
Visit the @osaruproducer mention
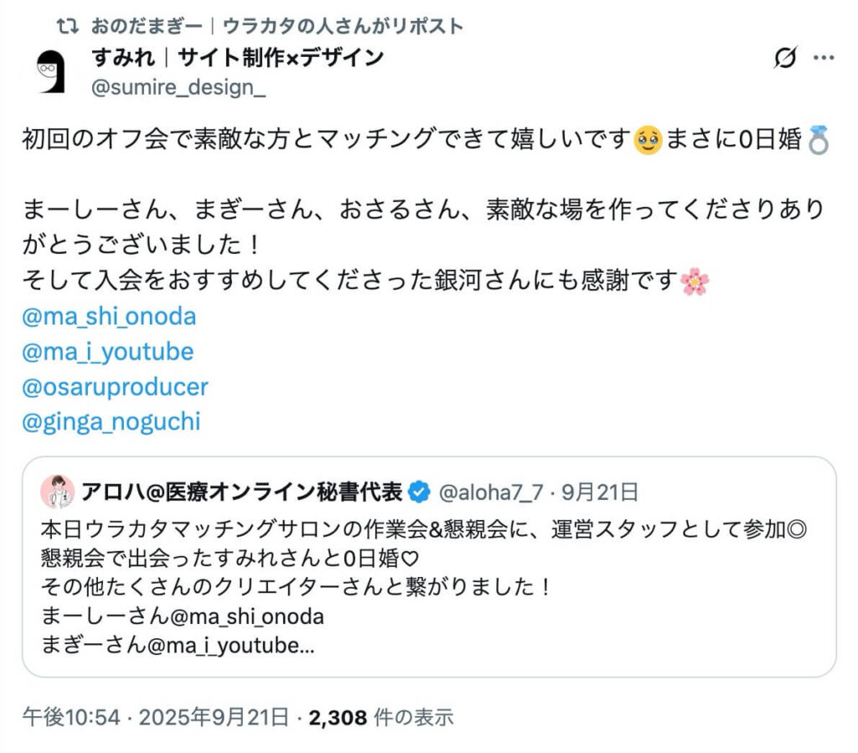[116, 387]
